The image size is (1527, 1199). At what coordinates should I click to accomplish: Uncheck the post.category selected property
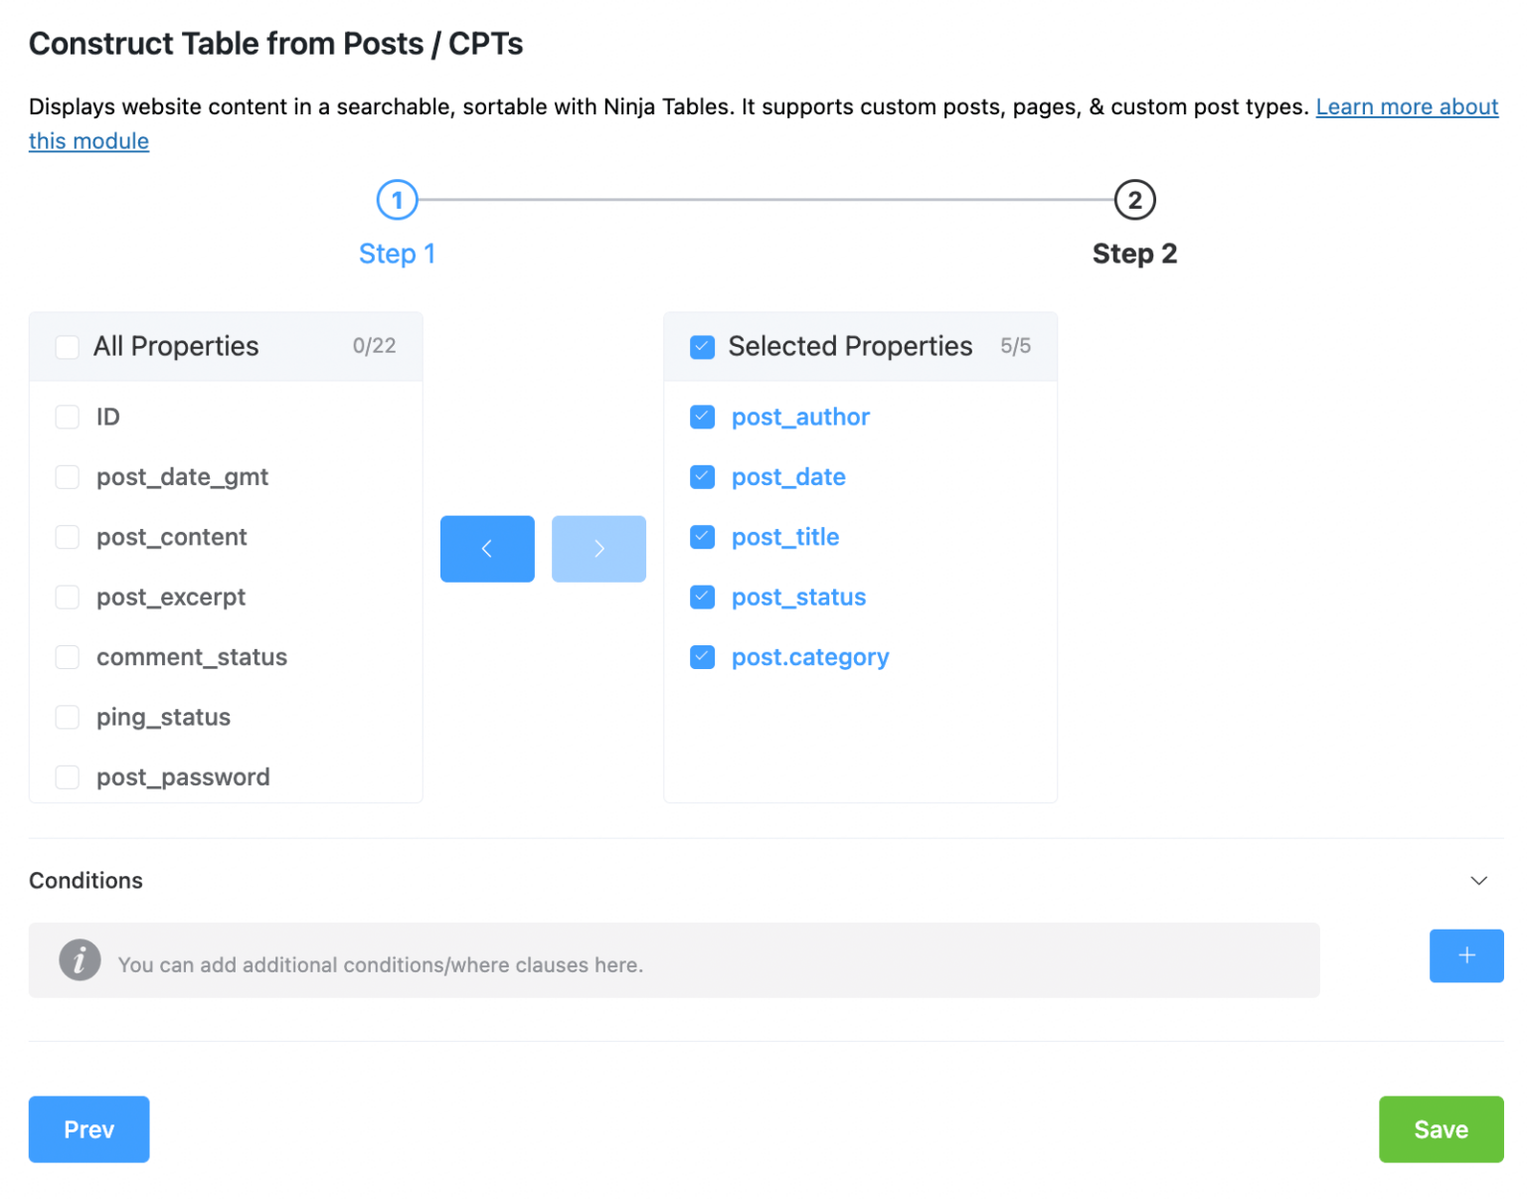[x=702, y=656]
